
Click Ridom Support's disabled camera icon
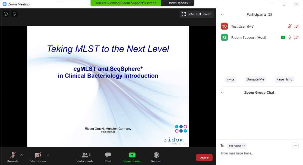click(x=296, y=37)
